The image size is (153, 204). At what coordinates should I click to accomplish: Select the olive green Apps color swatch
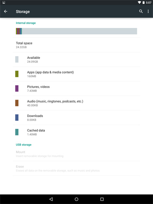pos(17,74)
